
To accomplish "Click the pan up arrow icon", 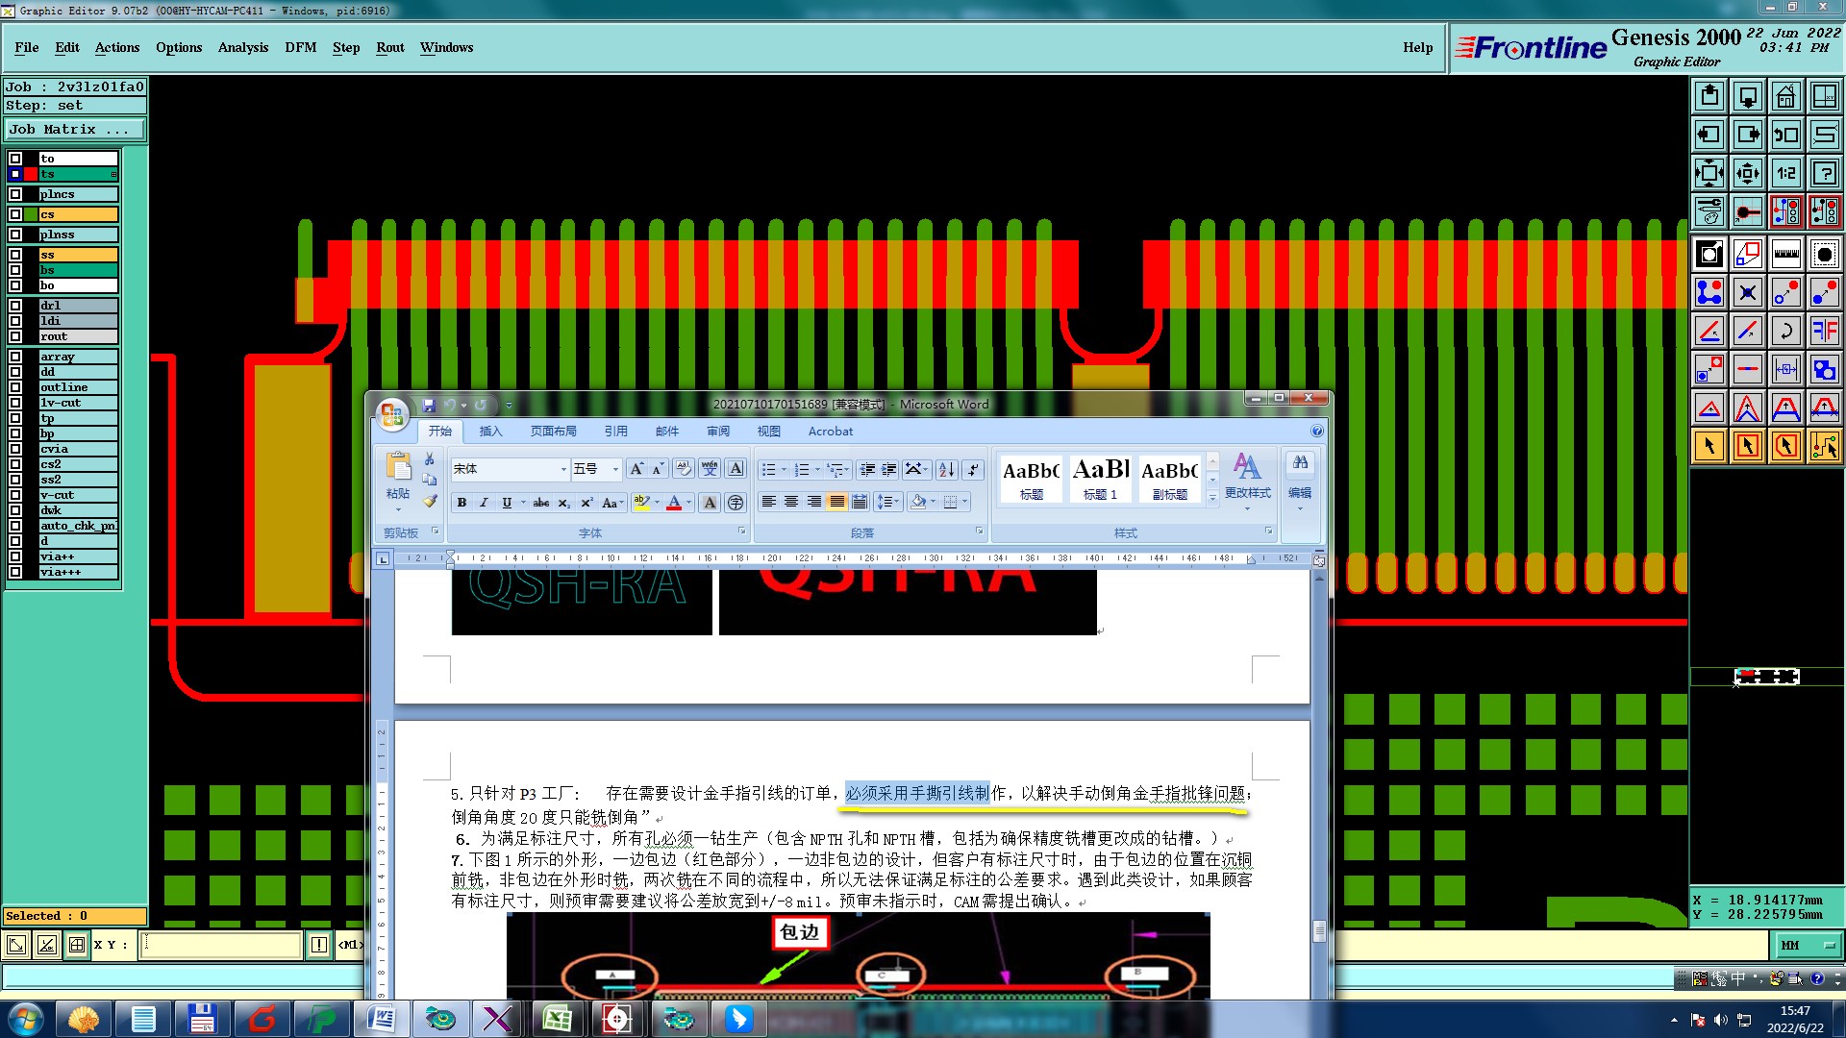I will tap(1709, 96).
